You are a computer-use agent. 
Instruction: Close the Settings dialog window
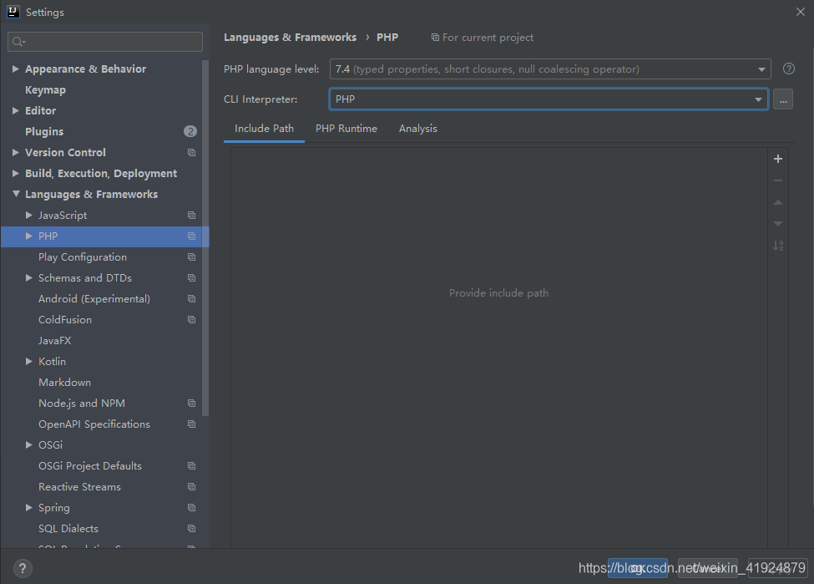click(801, 12)
